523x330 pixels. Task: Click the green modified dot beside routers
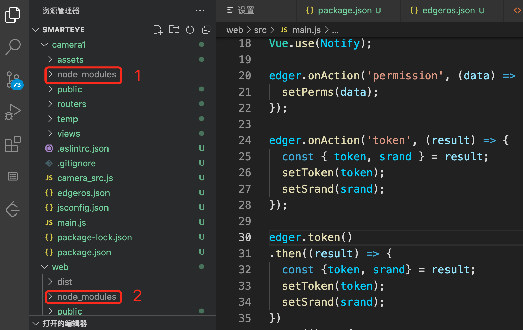coord(202,104)
